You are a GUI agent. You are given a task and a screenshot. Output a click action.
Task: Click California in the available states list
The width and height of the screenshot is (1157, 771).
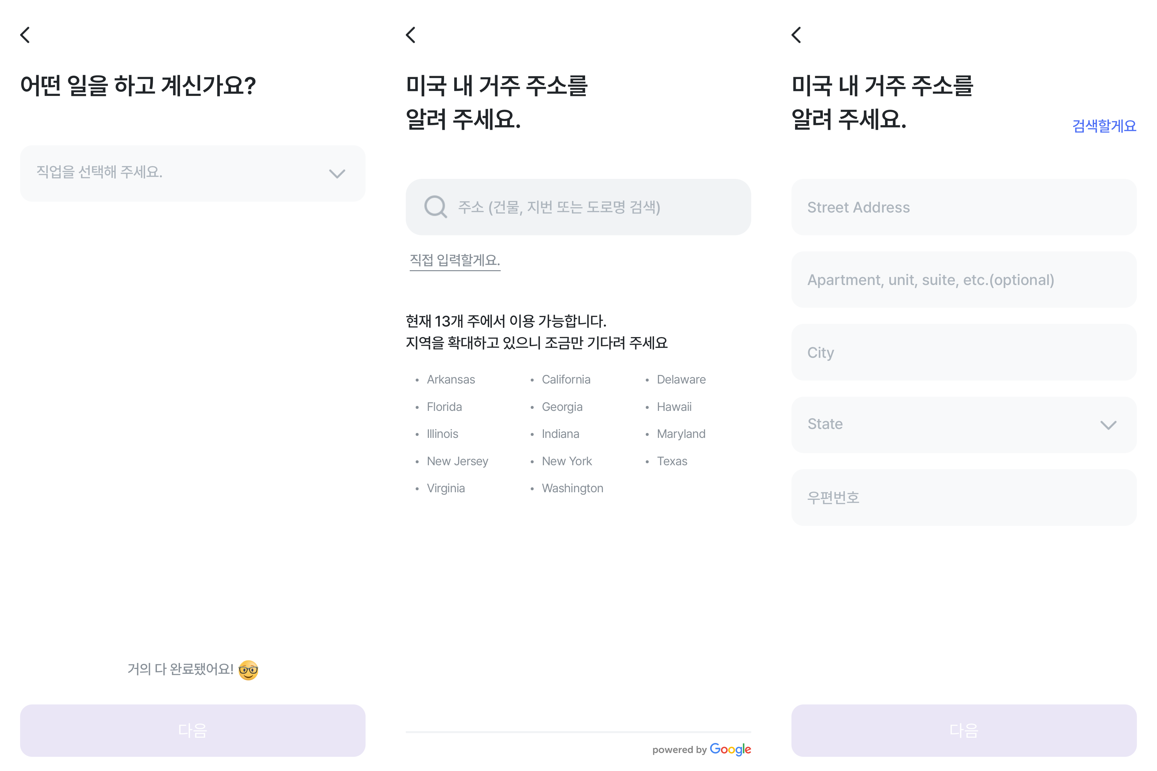[566, 380]
